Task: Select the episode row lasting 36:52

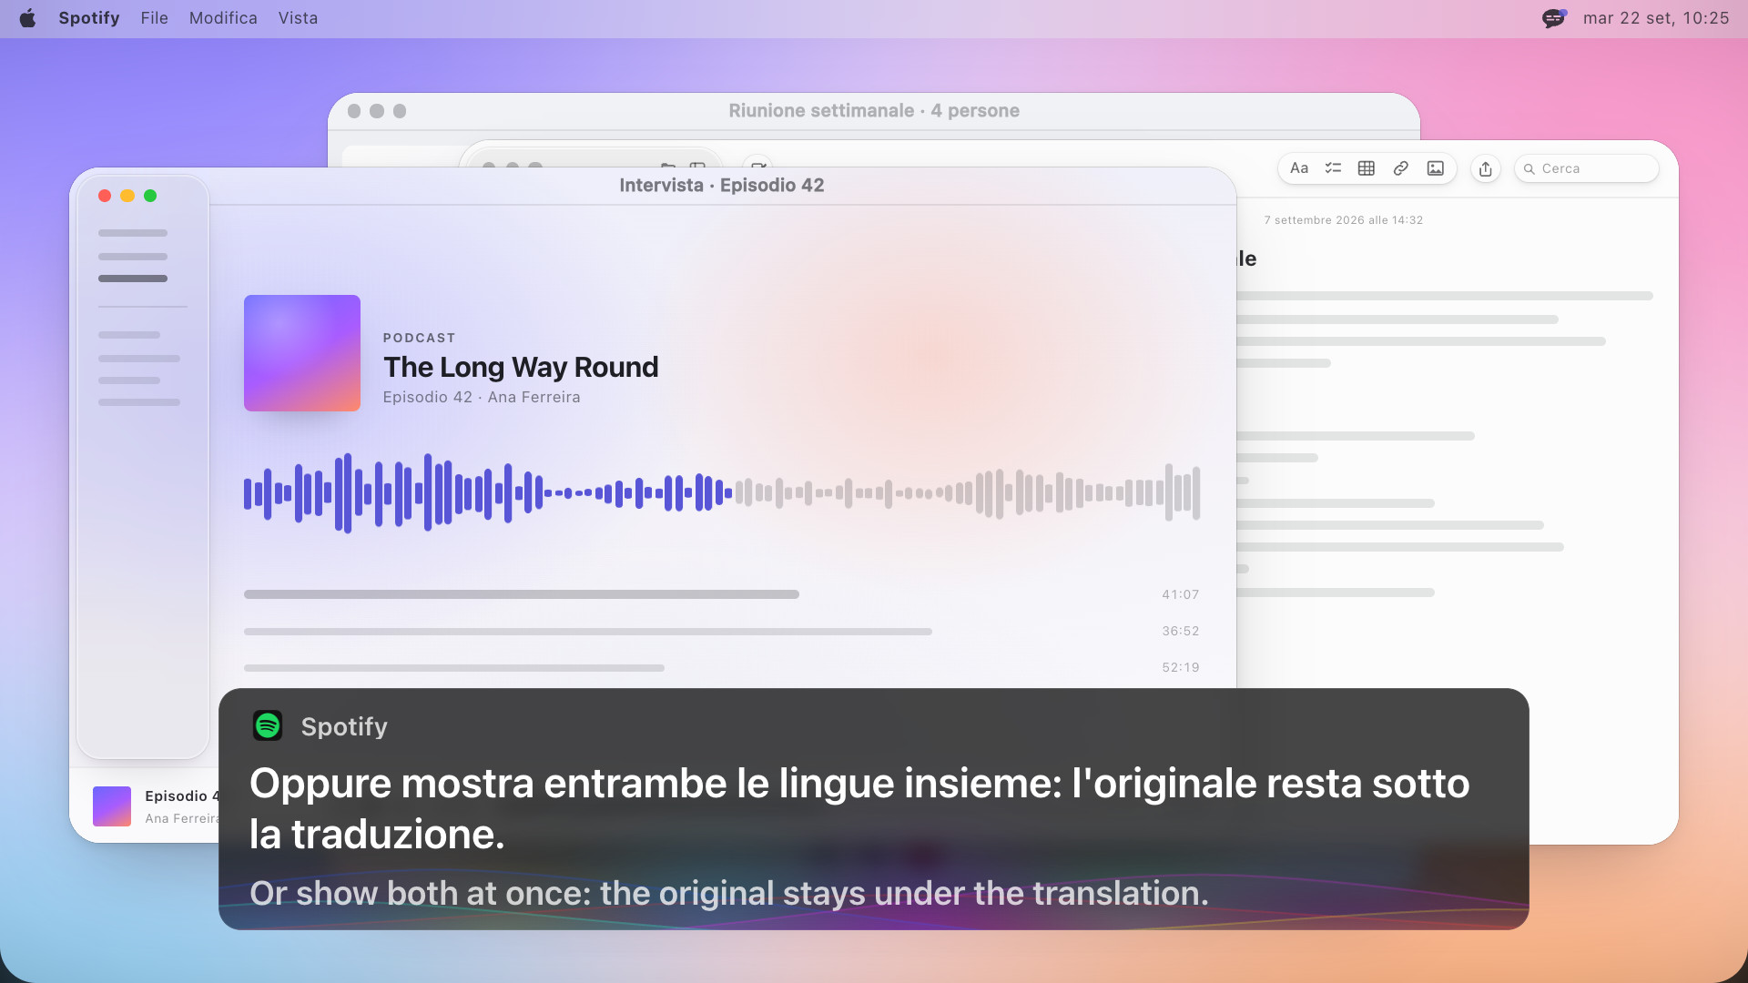Action: coord(722,631)
